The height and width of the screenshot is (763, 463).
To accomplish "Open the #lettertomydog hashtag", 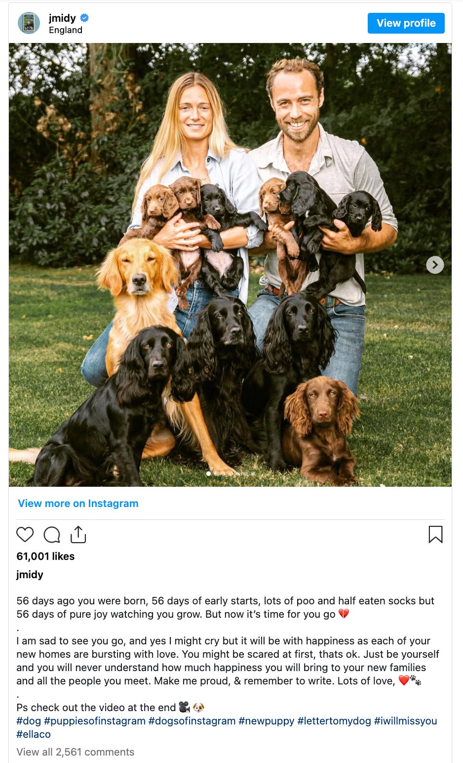I will (x=334, y=721).
